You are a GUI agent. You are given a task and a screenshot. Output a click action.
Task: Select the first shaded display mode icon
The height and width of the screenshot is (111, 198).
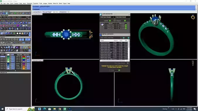6,33
